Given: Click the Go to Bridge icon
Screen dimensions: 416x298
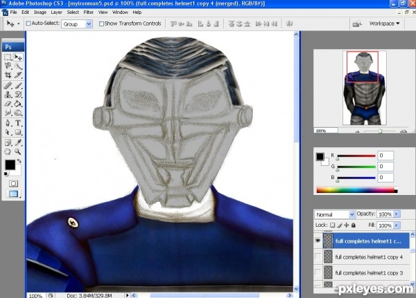Looking at the screenshot, I should point(357,24).
